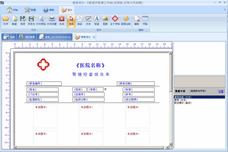This screenshot has height=152, width=228.
Task: Insert the 红十字标 red cross symbol
Action: (115, 21)
